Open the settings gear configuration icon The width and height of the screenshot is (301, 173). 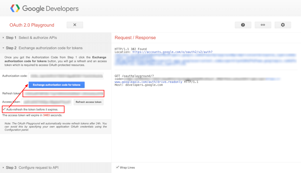click(x=283, y=25)
